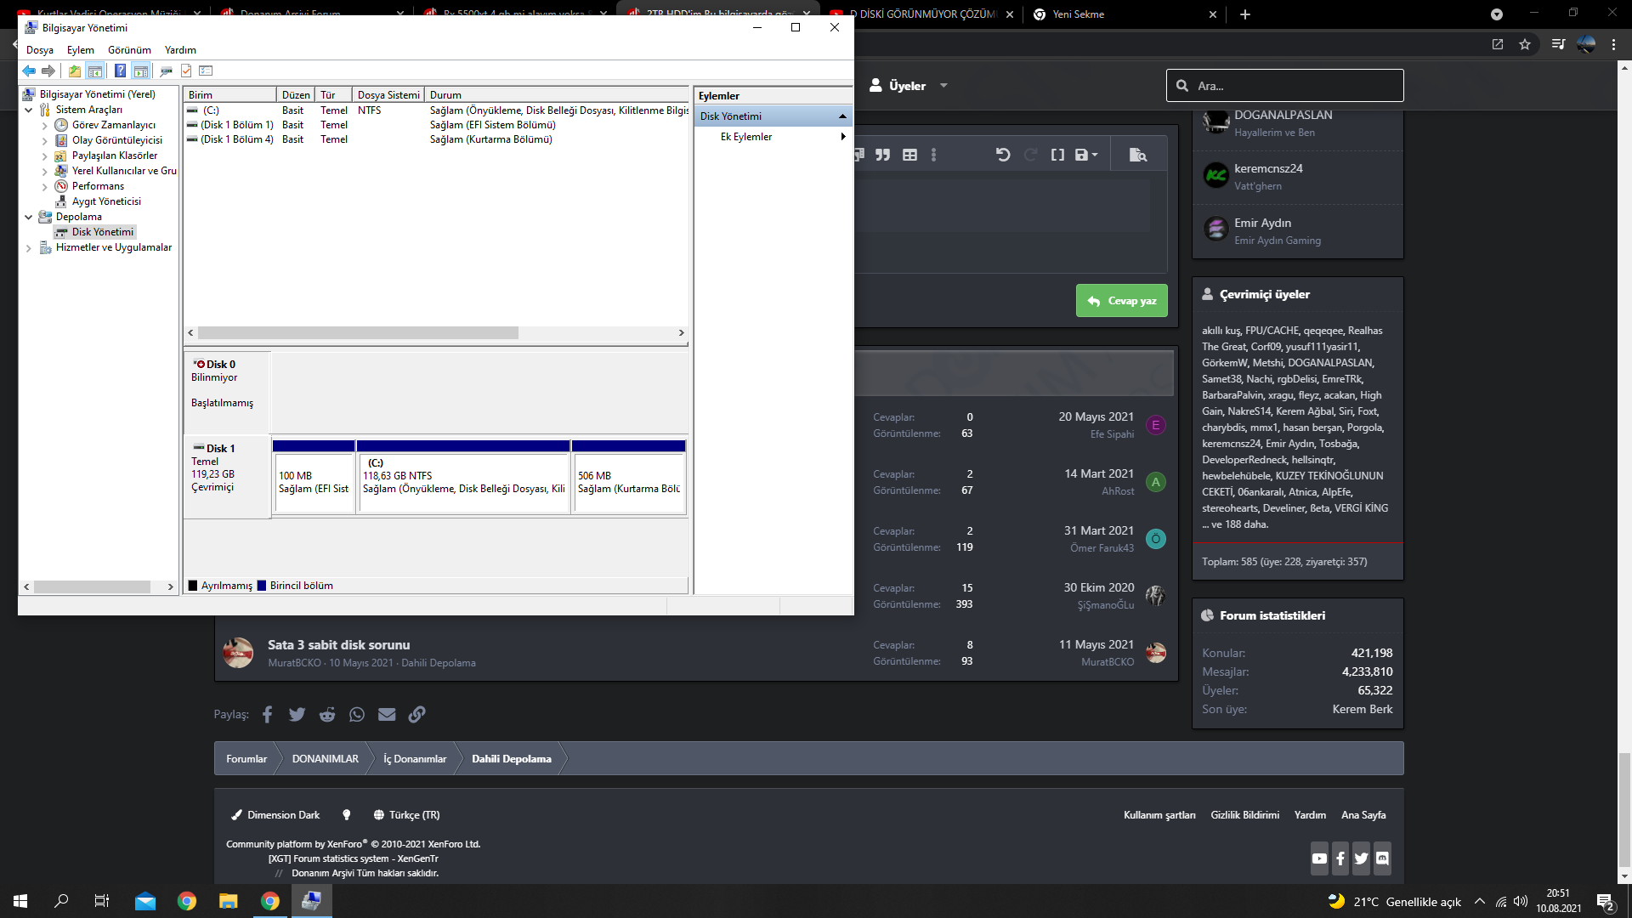Click insert table icon in editor
Image resolution: width=1632 pixels, height=918 pixels.
[910, 155]
